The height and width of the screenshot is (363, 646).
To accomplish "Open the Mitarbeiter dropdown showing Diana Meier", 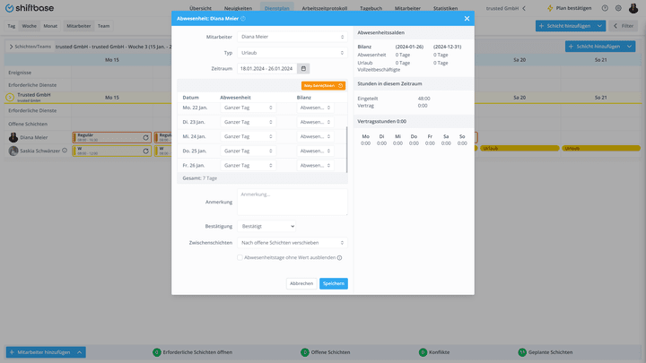I will tap(292, 37).
